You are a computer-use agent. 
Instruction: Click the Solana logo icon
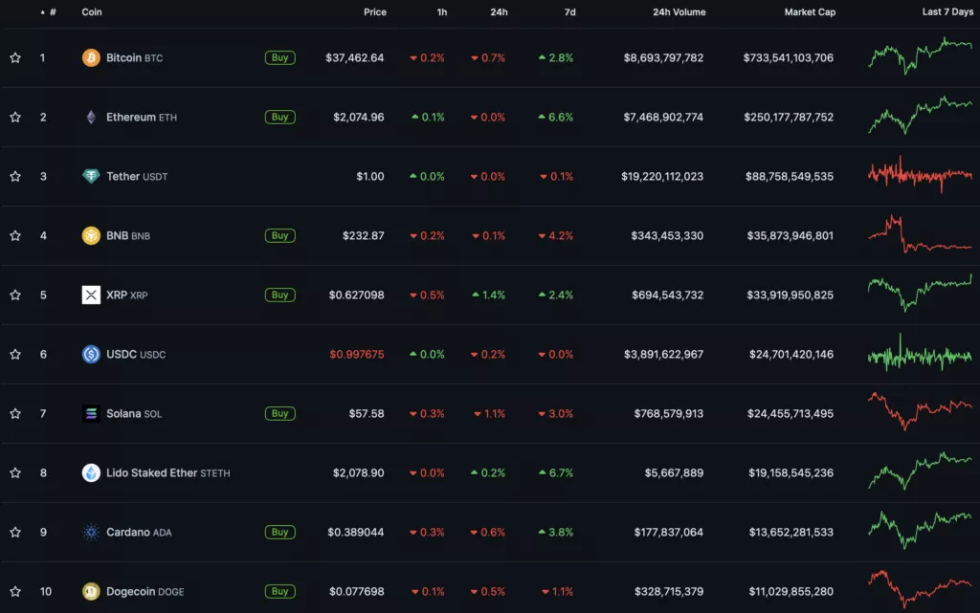(x=91, y=413)
